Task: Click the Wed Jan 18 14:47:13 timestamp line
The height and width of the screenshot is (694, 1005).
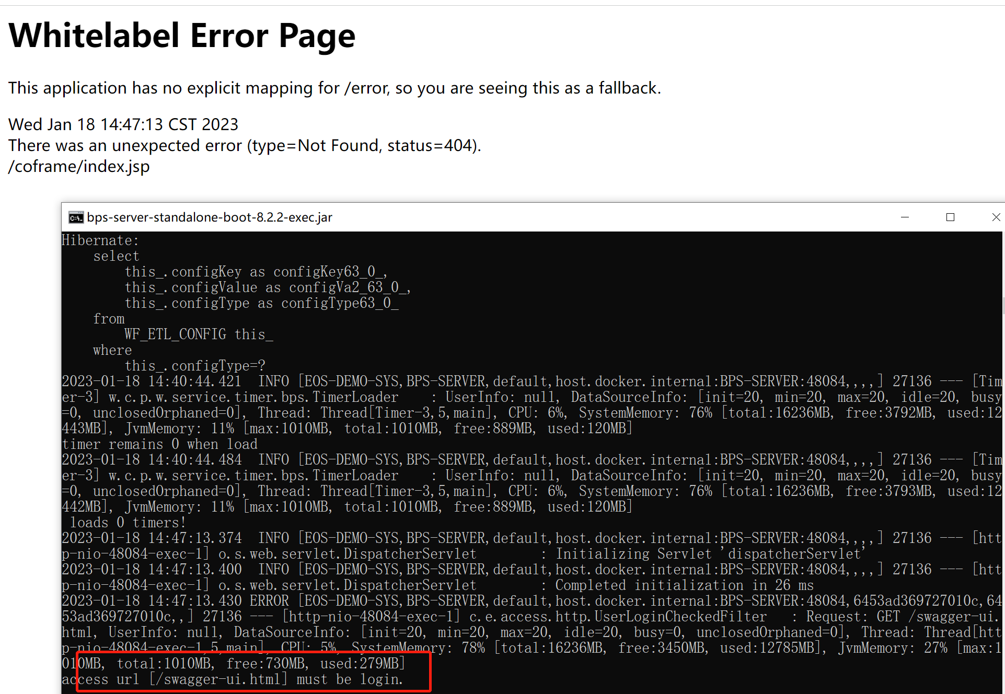Action: click(123, 124)
